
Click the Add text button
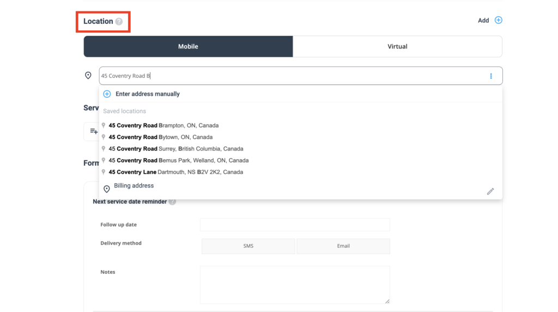click(x=483, y=21)
